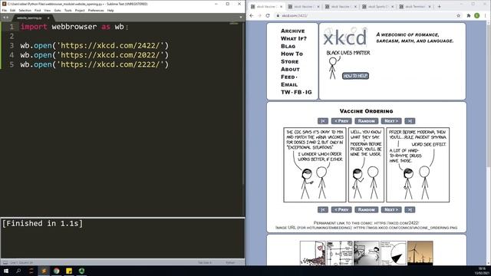Open Python syntax selector in status bar
The height and width of the screenshot is (276, 491).
click(230, 262)
